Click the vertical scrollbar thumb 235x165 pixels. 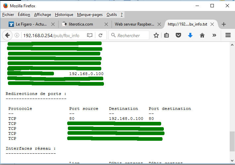tap(232, 141)
